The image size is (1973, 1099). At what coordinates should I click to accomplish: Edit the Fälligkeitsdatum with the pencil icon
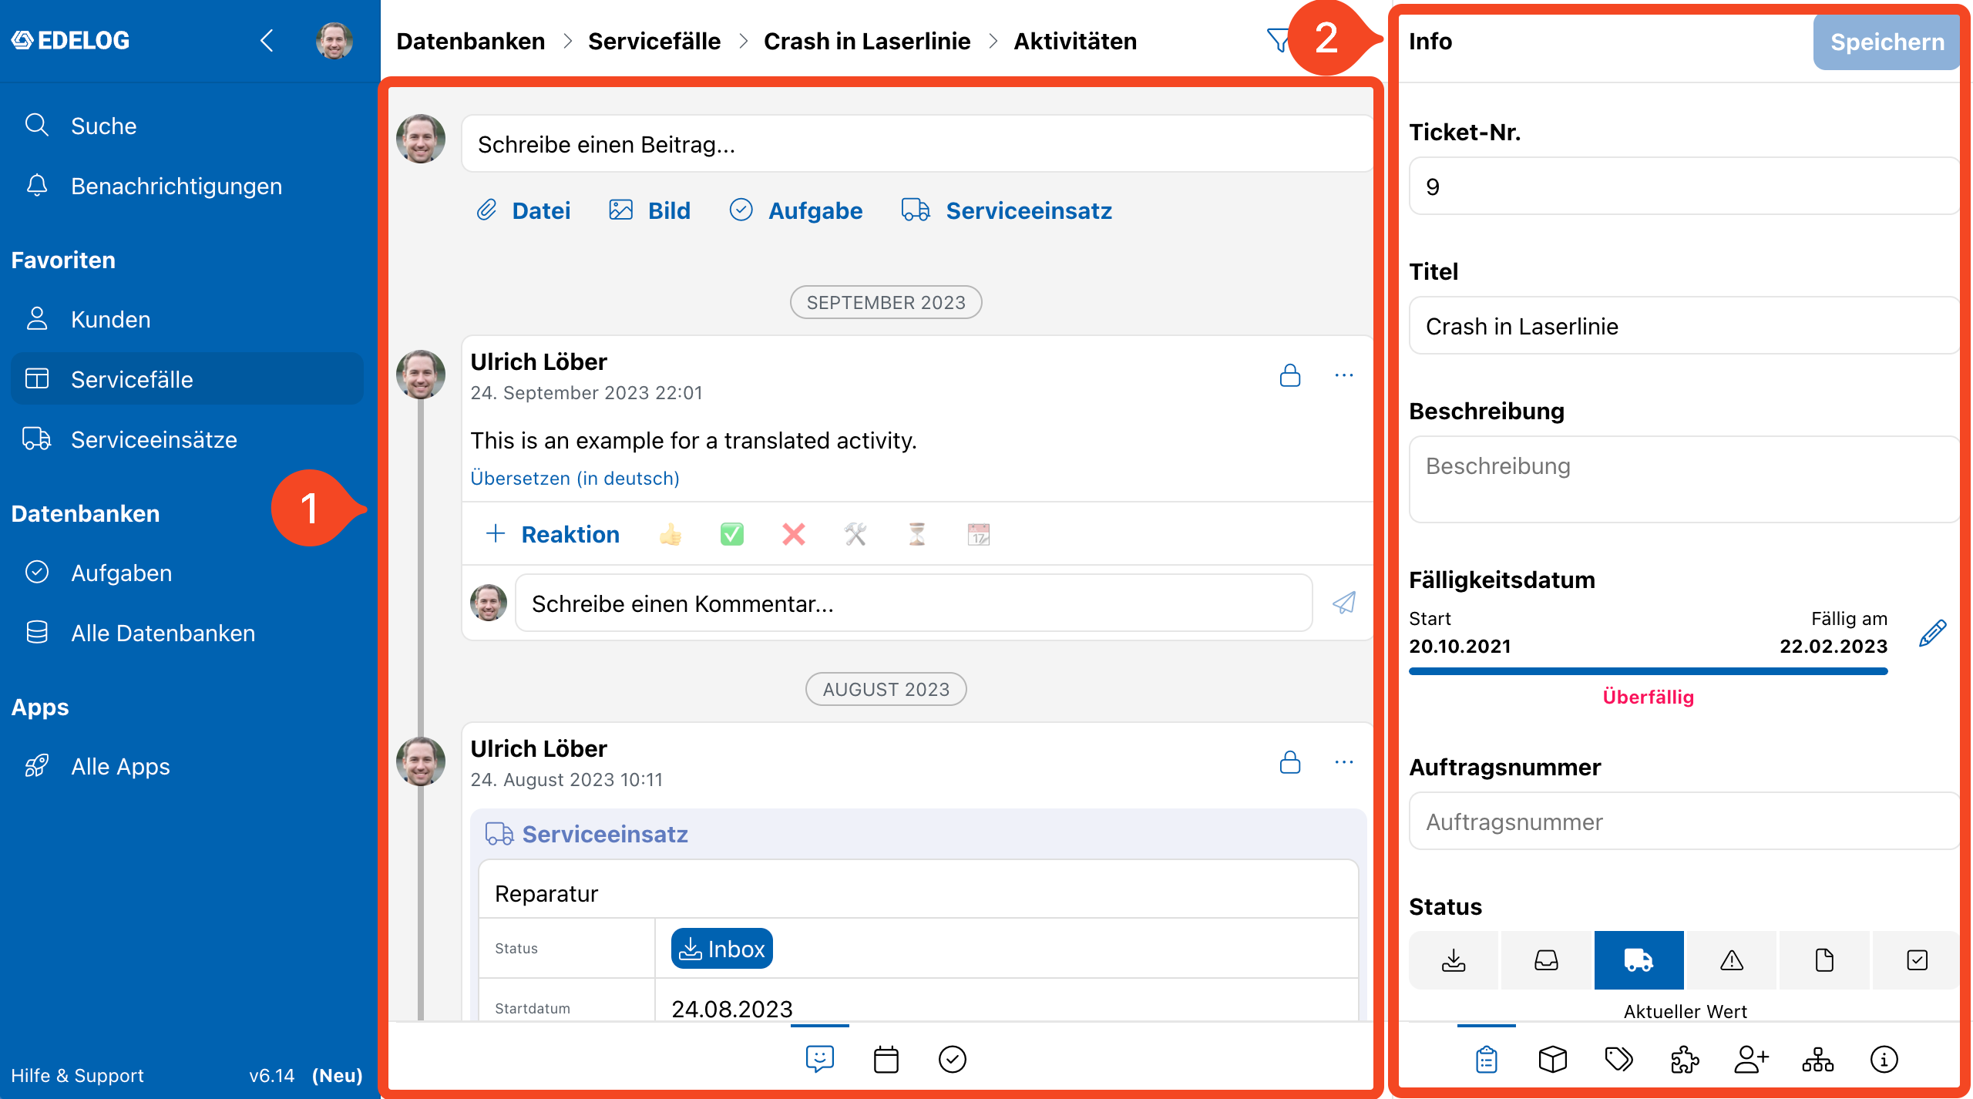pos(1933,633)
